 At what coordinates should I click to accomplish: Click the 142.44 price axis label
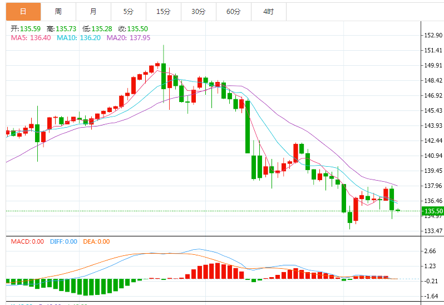[433, 141]
